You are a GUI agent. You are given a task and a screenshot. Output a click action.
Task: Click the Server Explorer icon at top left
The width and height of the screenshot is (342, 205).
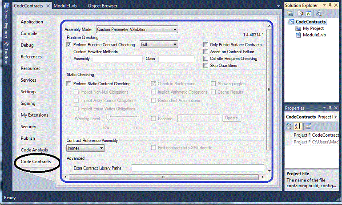pos(6,6)
